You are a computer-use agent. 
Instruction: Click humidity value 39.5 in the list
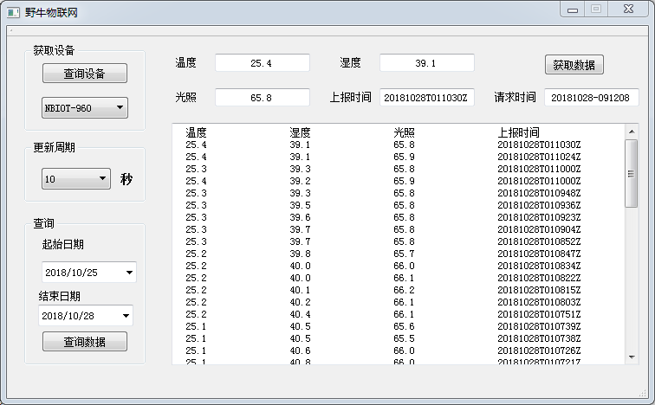coord(300,205)
